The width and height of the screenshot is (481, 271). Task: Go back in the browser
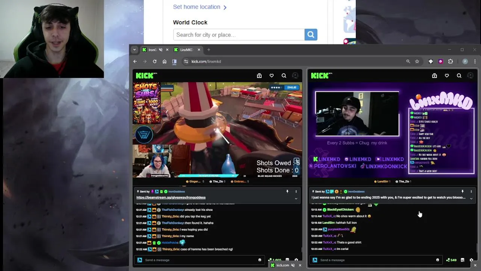point(135,61)
